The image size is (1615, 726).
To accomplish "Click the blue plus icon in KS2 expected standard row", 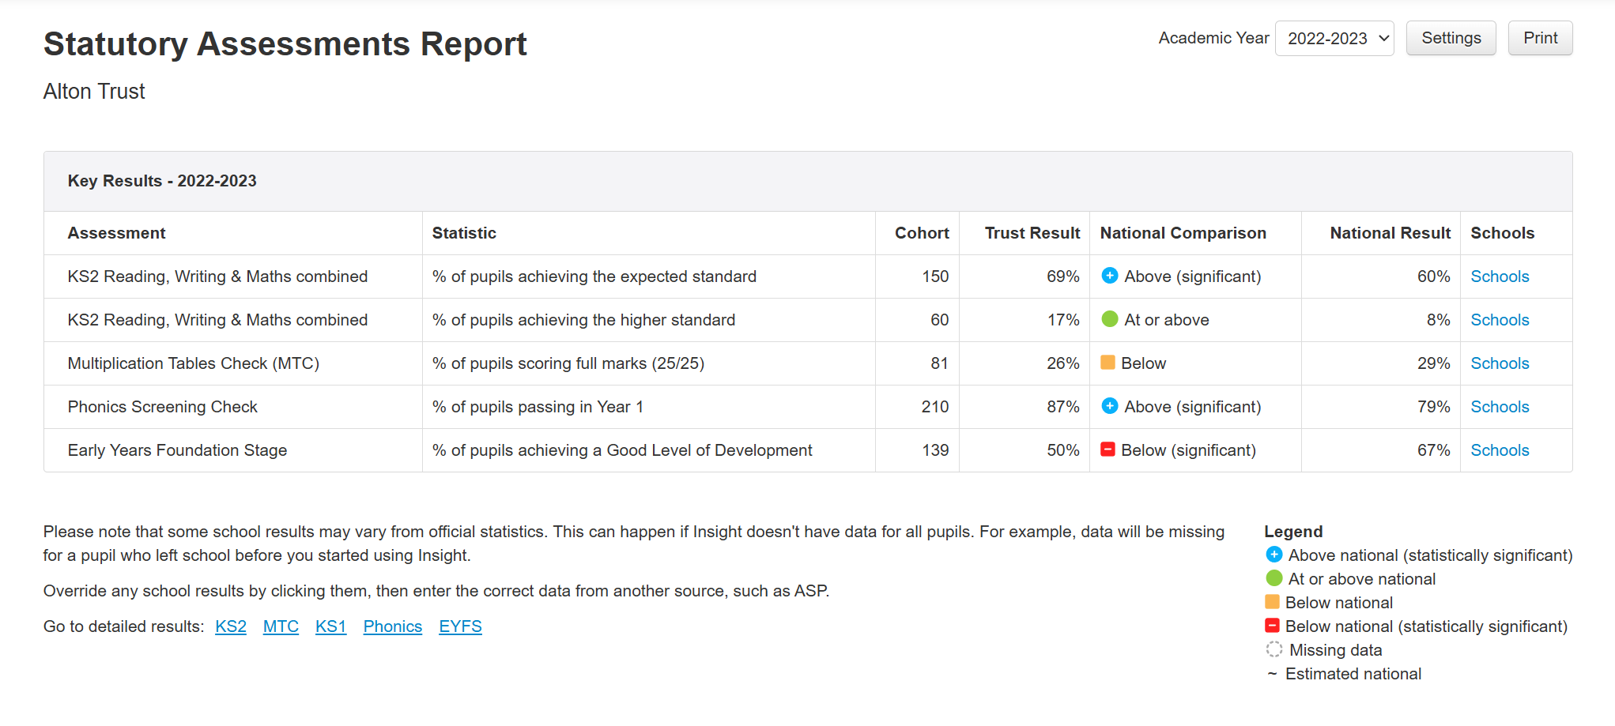I will (1109, 276).
